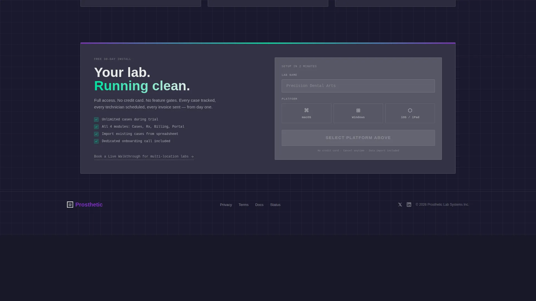Open the Status footer link
This screenshot has height=301, width=536.
pyautogui.click(x=275, y=205)
